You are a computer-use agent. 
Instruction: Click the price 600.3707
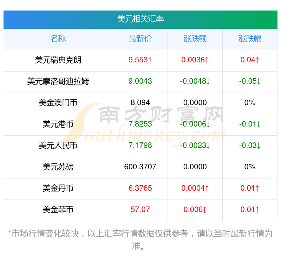click(x=140, y=167)
